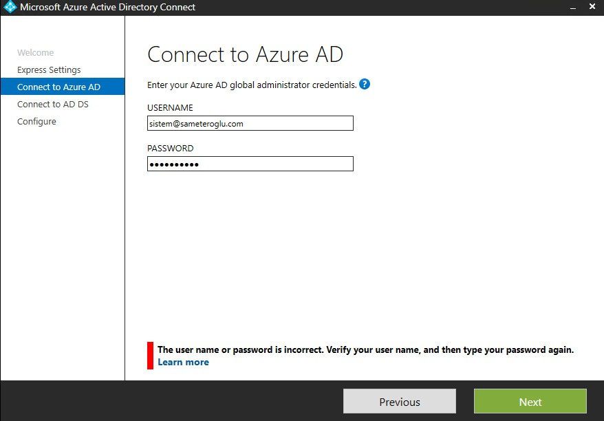604x421 pixels.
Task: Click the Azure AD Connect logo in title bar
Action: [x=10, y=7]
